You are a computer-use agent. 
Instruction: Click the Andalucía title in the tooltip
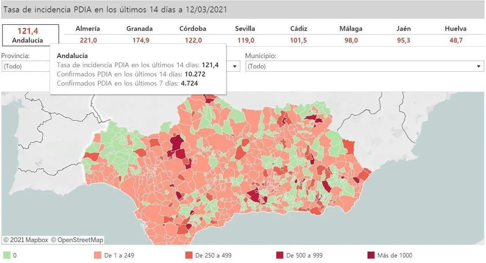tap(72, 56)
